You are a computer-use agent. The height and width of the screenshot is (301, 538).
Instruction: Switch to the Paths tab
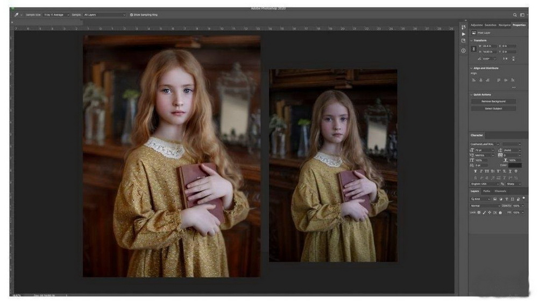486,191
